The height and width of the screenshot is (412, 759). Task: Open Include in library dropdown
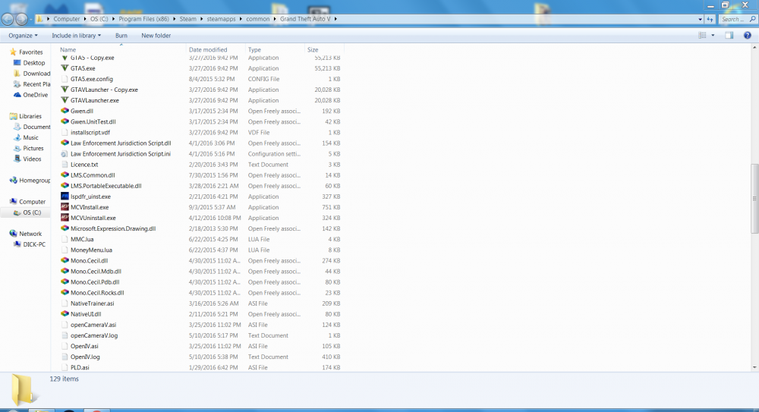click(77, 36)
